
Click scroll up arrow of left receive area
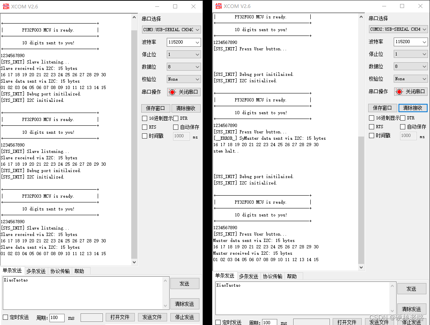(x=134, y=17)
